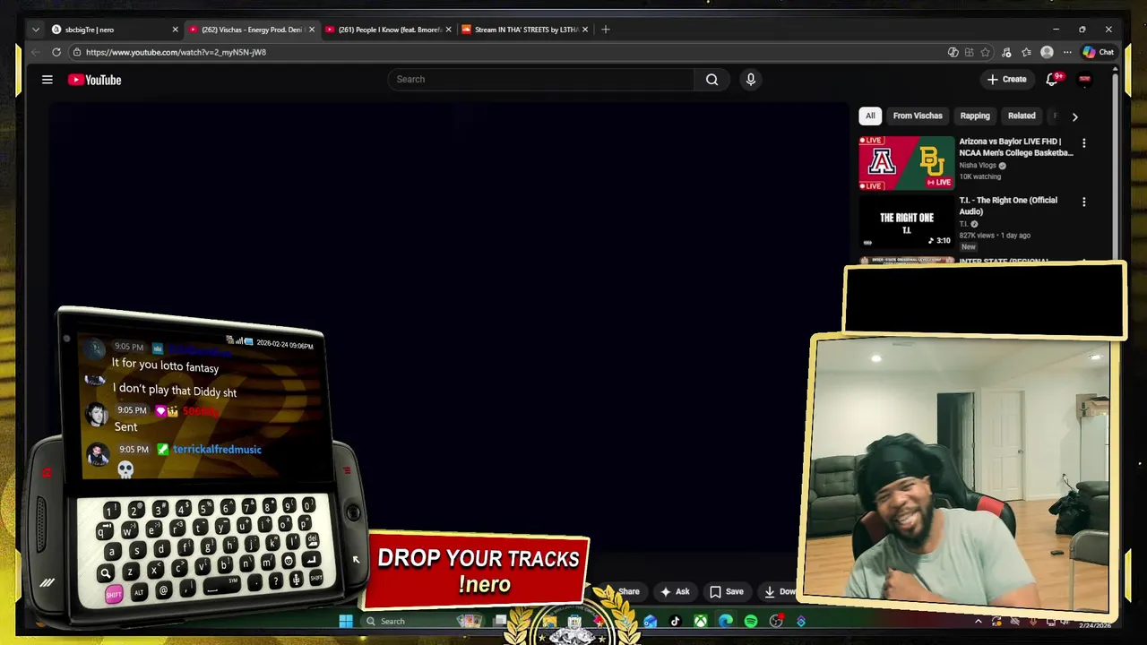Click the Share button under video
This screenshot has width=1147, height=645.
(x=627, y=591)
